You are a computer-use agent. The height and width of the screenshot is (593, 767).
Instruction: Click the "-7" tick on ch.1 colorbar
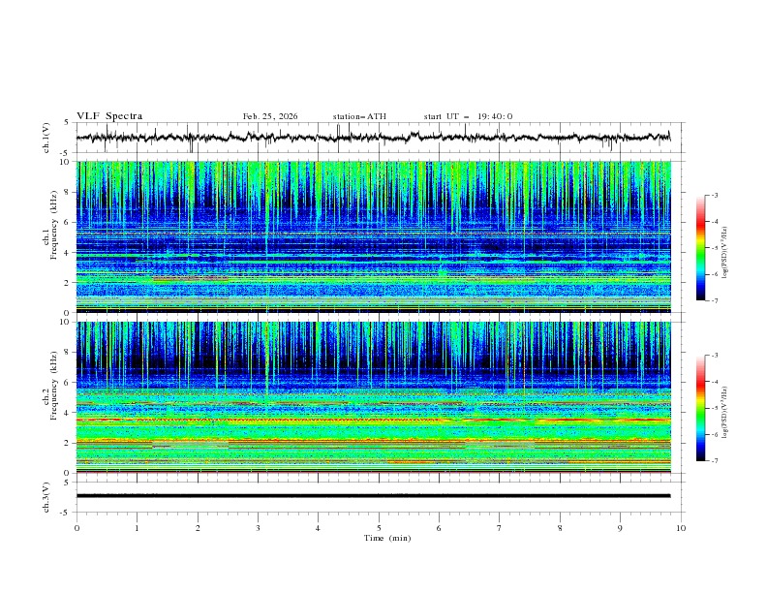[715, 301]
